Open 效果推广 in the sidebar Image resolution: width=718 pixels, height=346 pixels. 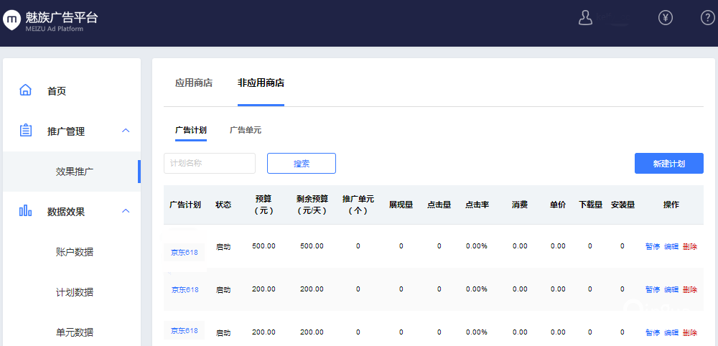coord(75,172)
